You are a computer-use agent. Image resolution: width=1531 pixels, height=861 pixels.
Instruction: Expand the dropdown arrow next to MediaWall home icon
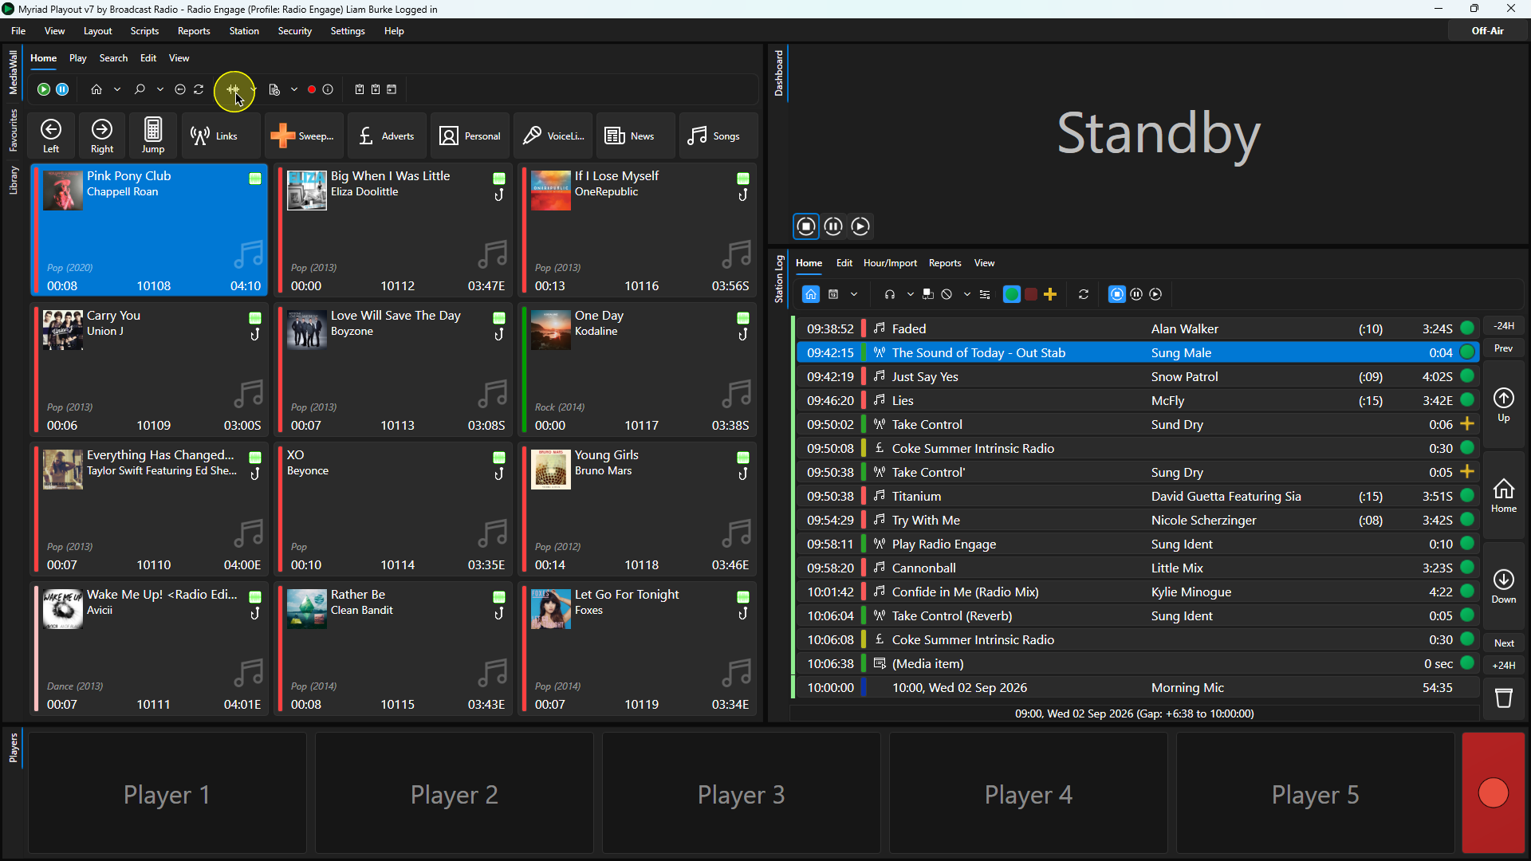(117, 89)
